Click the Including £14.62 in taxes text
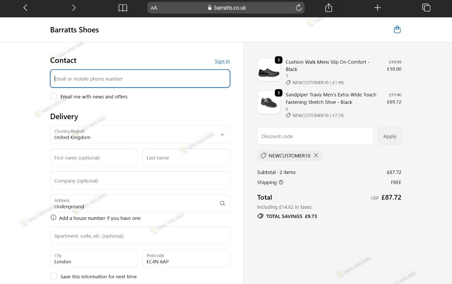 (x=284, y=207)
